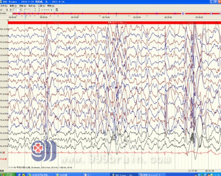Jump to 00:05:00 on the timeline
Image resolution: width=221 pixels, height=176 pixels.
44,17
